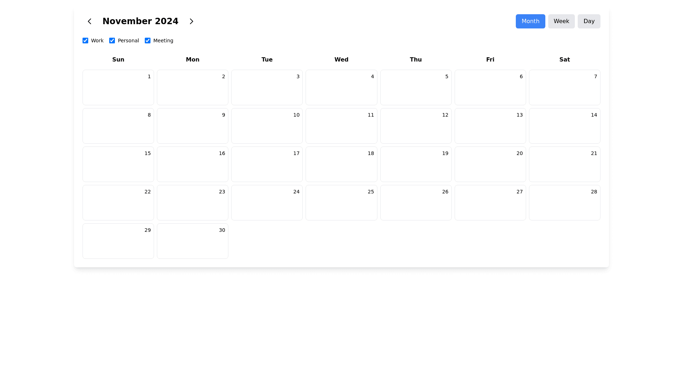Image resolution: width=683 pixels, height=384 pixels.
Task: Pick date 21 in the grid
Action: point(564,164)
